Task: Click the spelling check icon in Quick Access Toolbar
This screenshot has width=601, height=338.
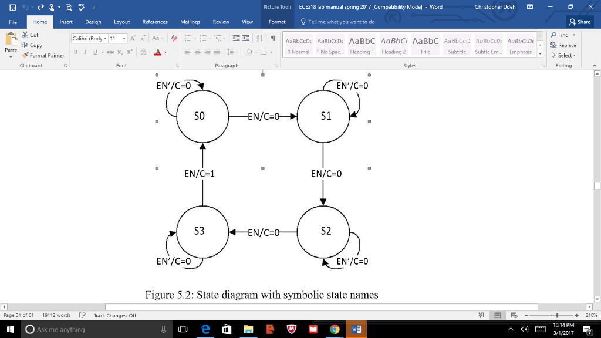Action: pyautogui.click(x=81, y=8)
